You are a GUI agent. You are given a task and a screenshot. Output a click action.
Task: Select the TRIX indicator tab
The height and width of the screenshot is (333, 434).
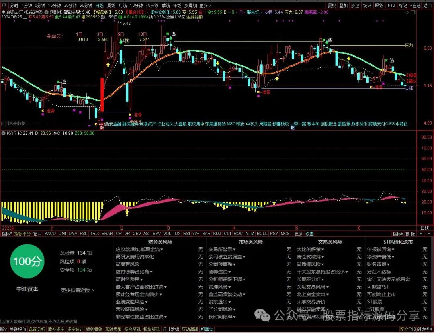pyautogui.click(x=94, y=234)
